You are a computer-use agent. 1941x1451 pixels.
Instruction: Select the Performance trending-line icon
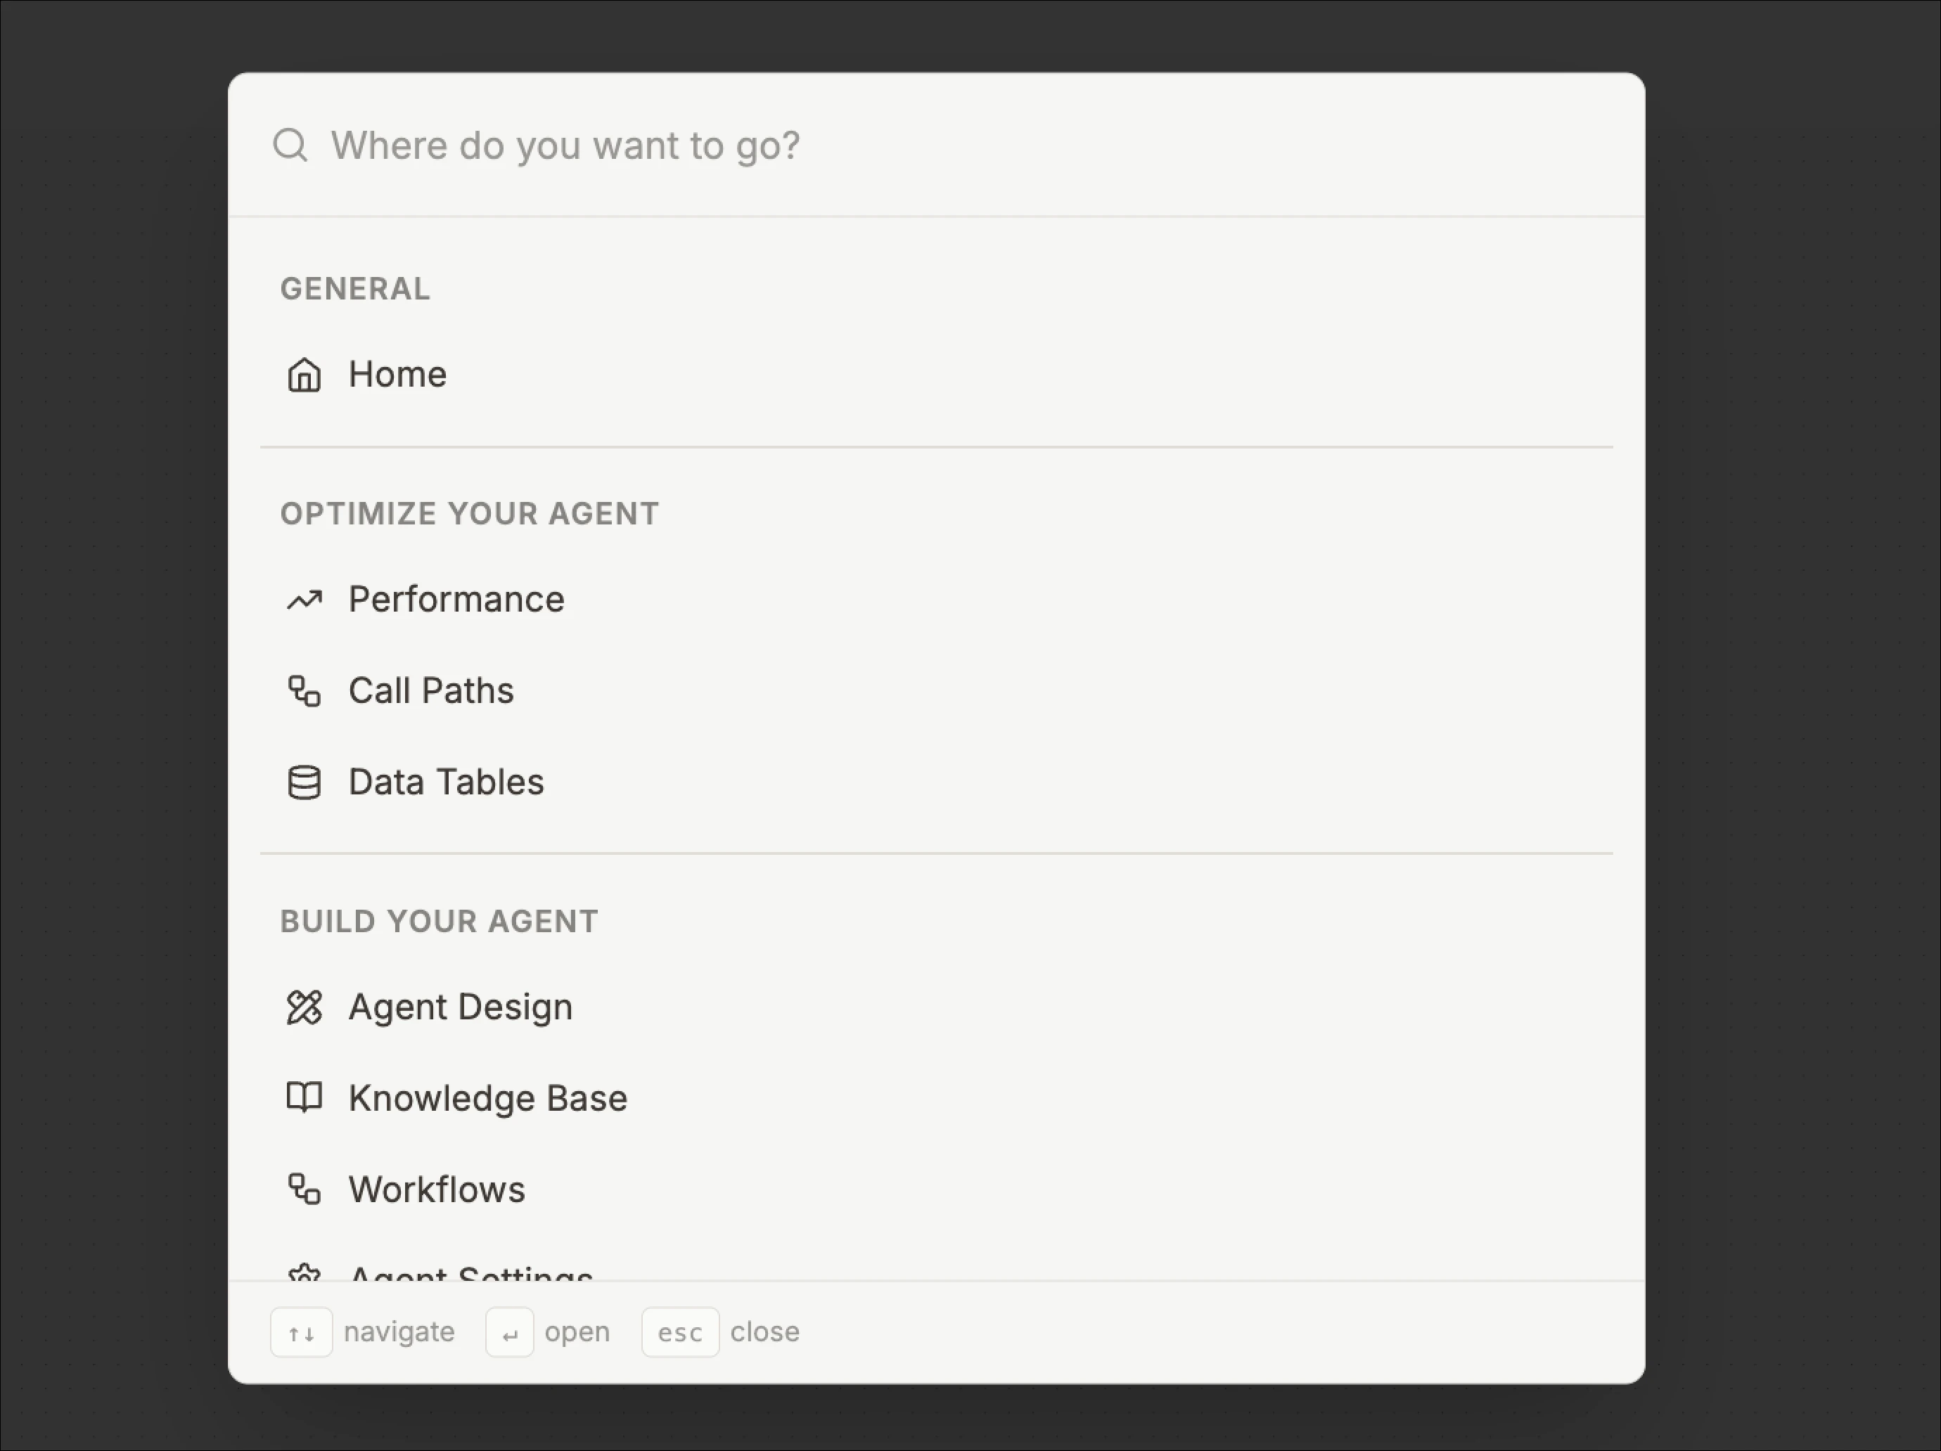(x=304, y=600)
